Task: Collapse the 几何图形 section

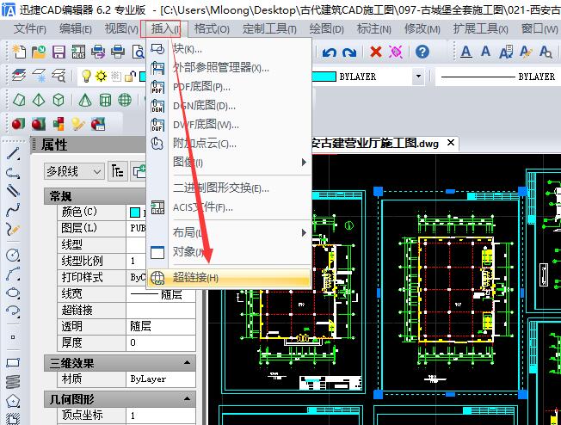Action: pos(187,398)
